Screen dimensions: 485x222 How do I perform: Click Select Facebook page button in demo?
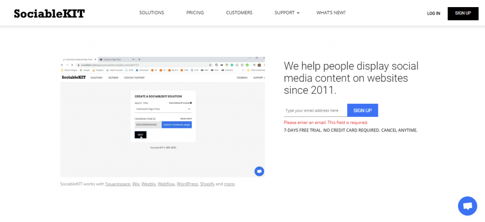click(x=177, y=124)
